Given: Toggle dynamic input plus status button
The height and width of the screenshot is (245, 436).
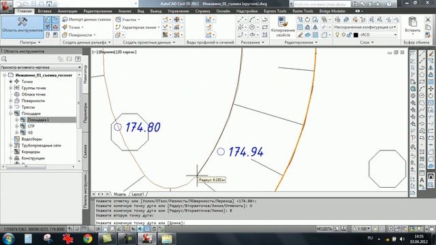Looking at the screenshot, I should tap(140, 229).
